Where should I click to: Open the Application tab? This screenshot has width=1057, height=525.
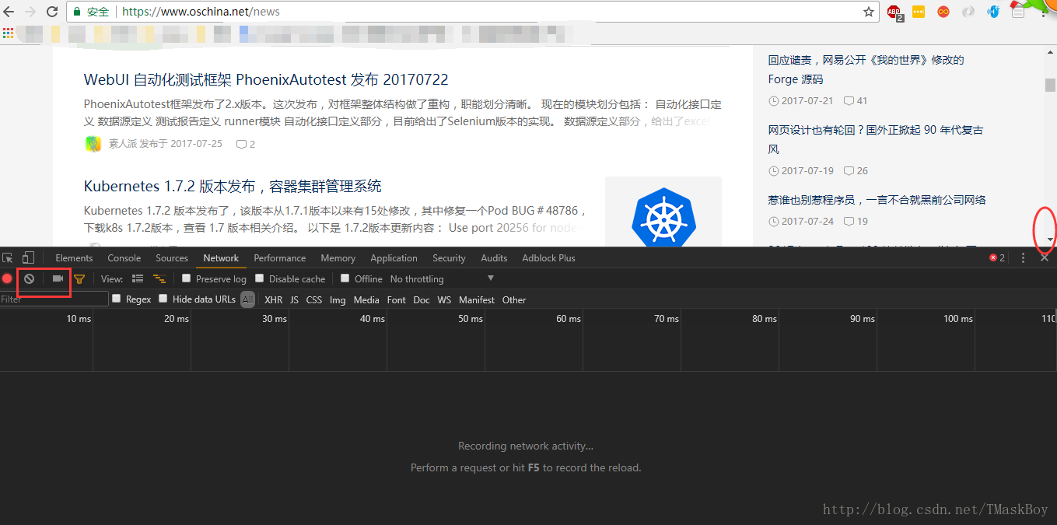click(x=394, y=258)
